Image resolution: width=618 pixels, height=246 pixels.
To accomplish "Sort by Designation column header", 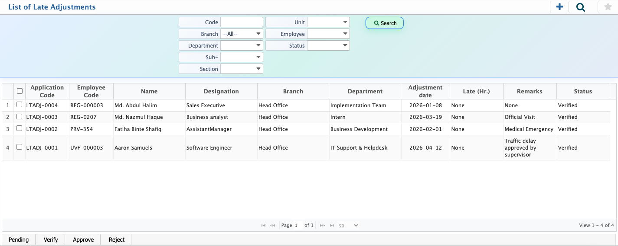I will (221, 91).
